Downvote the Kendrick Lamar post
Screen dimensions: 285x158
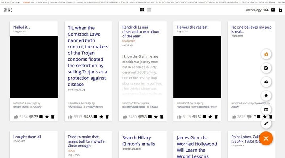[x=140, y=116]
